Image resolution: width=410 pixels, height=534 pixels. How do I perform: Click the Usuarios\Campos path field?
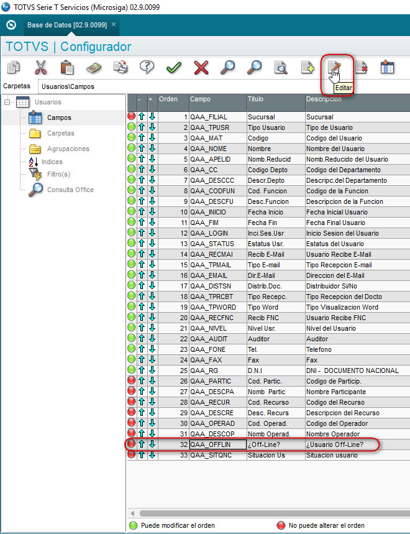pyautogui.click(x=224, y=86)
